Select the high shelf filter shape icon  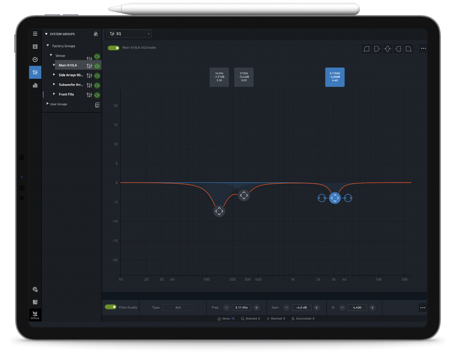point(398,49)
